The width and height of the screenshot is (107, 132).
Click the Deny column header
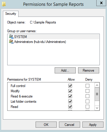[89, 79]
